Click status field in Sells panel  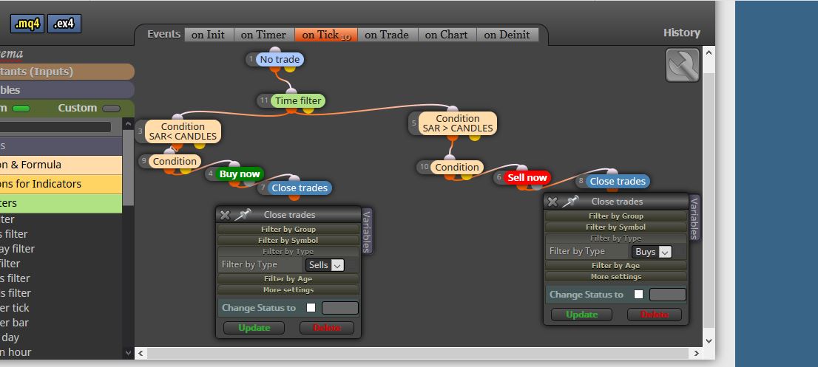340,308
